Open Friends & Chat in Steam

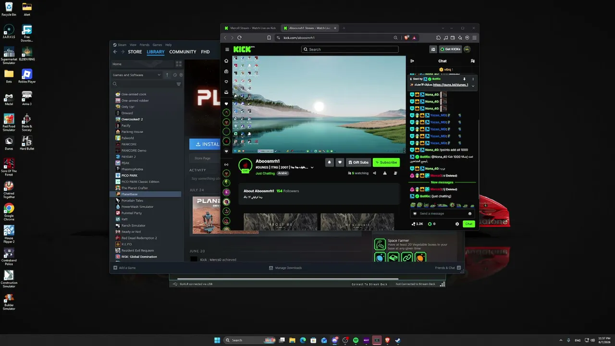(x=448, y=268)
